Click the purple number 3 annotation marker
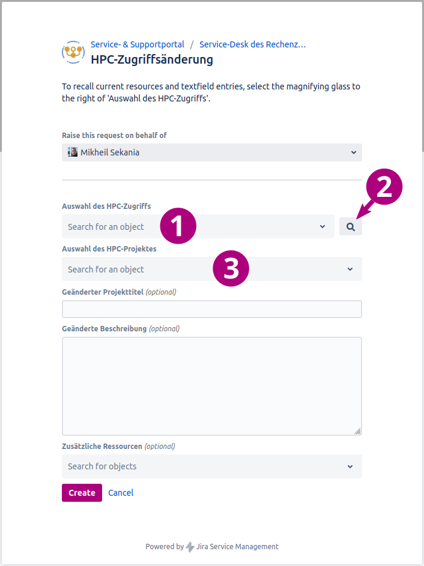Image resolution: width=424 pixels, height=566 pixels. pyautogui.click(x=231, y=268)
